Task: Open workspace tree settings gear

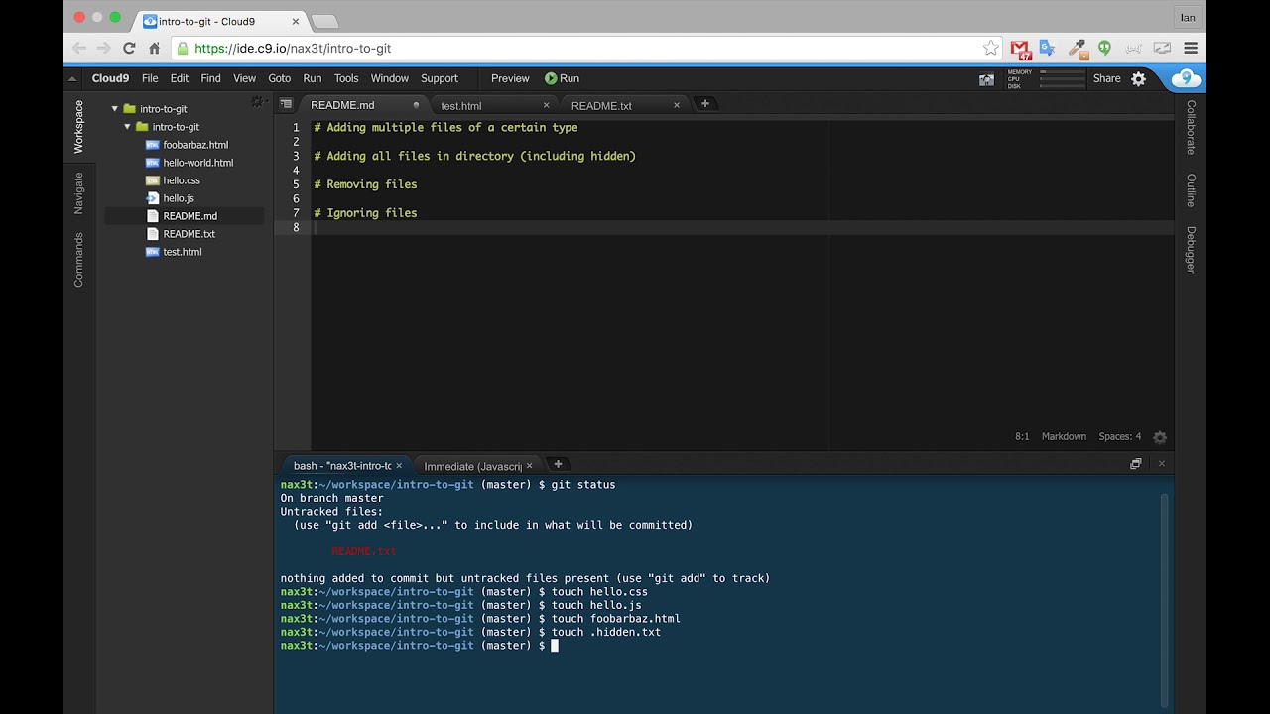Action: click(257, 101)
